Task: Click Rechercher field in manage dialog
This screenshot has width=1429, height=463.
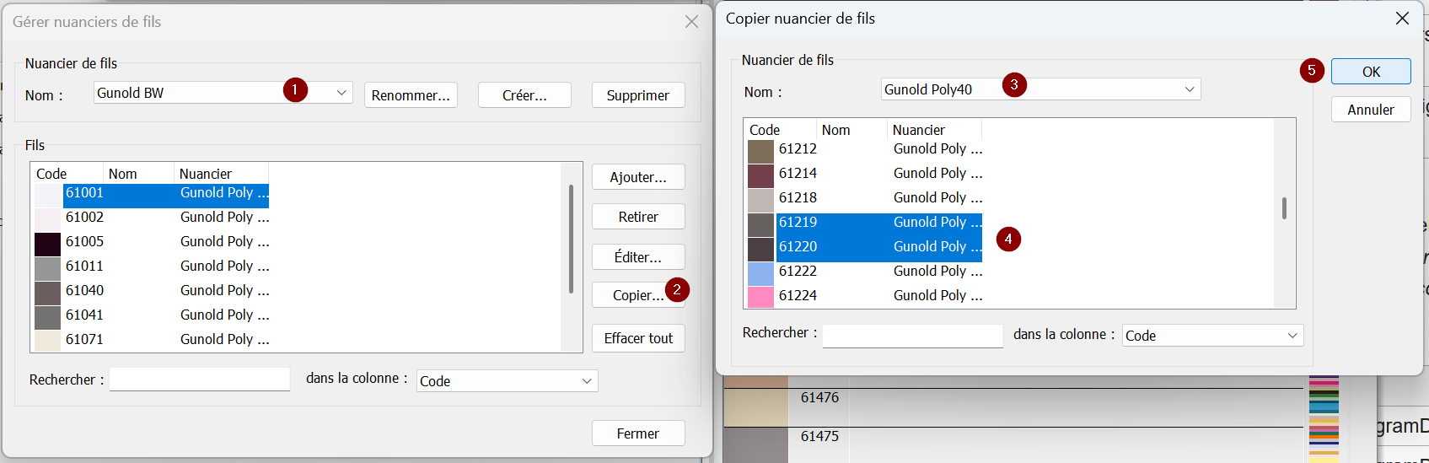Action: point(200,380)
